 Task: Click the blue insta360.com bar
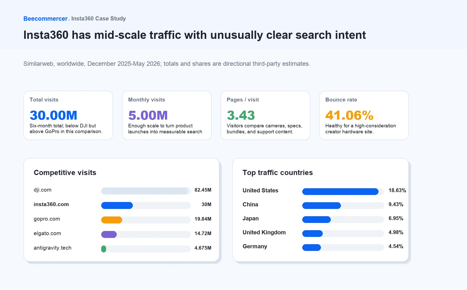pos(117,205)
